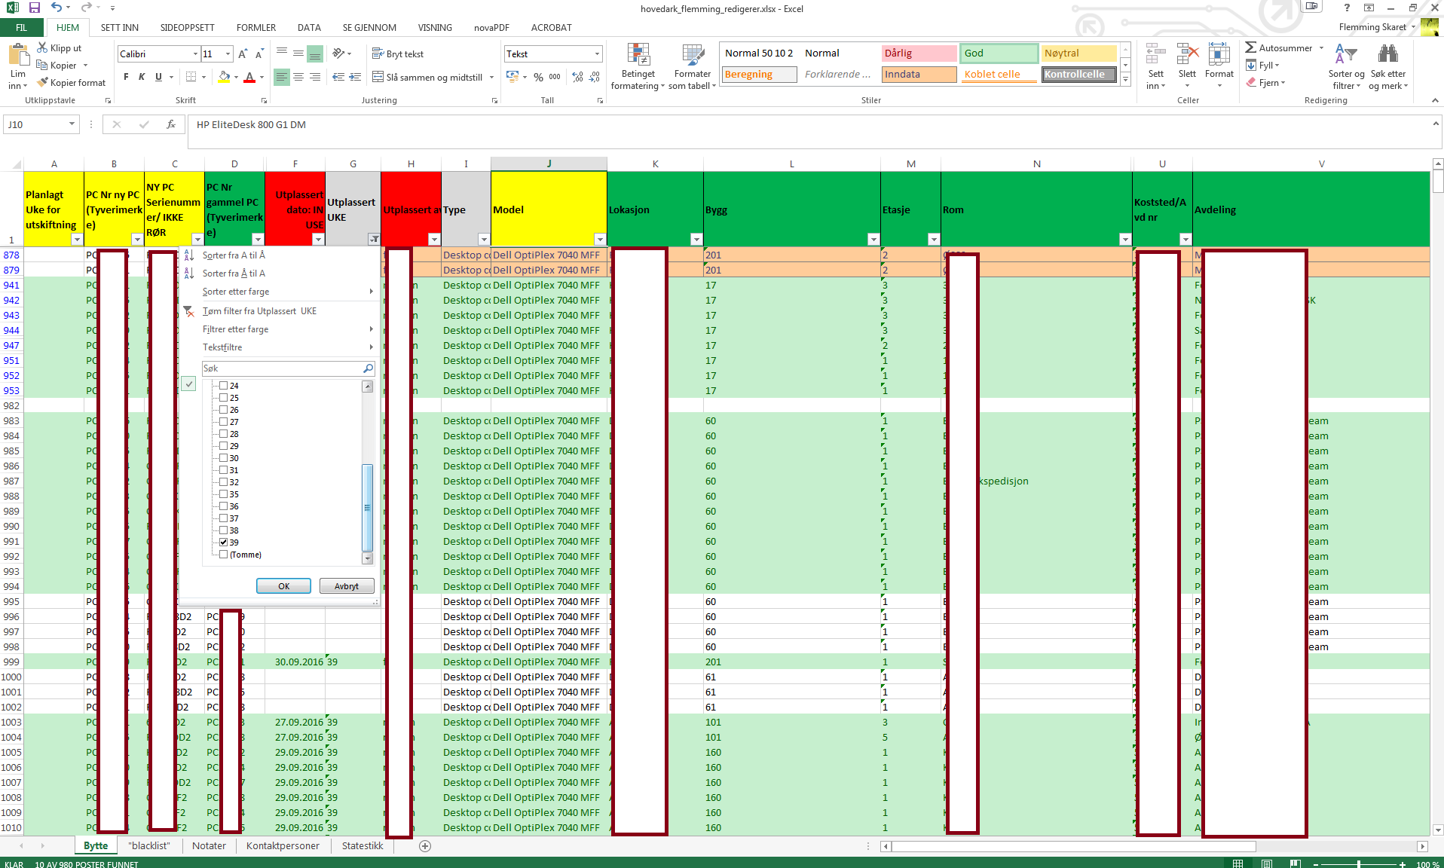Check the 32 filter value
Image resolution: width=1444 pixels, height=868 pixels.
(x=223, y=482)
